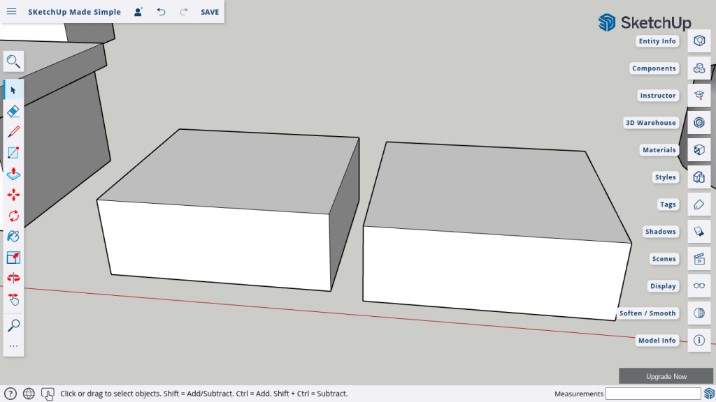This screenshot has height=402, width=716.
Task: Pick the Line pencil tool
Action: [13, 132]
